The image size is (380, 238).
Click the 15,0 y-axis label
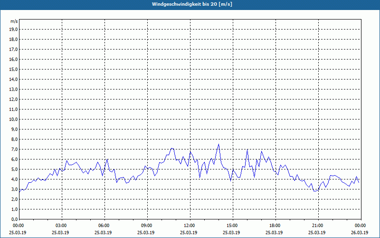click(x=13, y=69)
